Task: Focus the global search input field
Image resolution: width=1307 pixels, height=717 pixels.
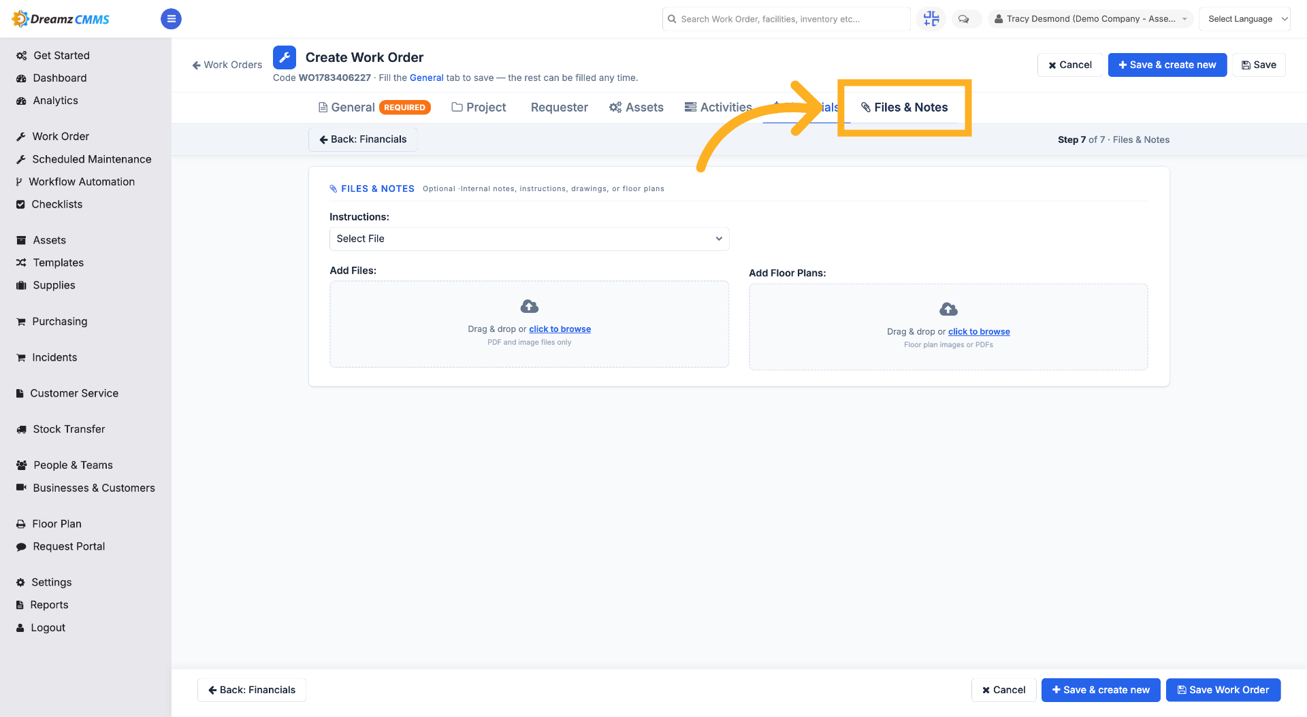Action: tap(786, 19)
